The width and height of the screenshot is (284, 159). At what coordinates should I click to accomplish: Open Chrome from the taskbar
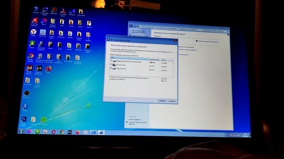62,132
